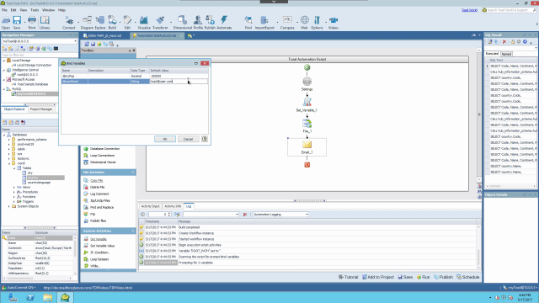Click the icon button beside Cancel in dialog
This screenshot has height=303, width=539.
205,139
